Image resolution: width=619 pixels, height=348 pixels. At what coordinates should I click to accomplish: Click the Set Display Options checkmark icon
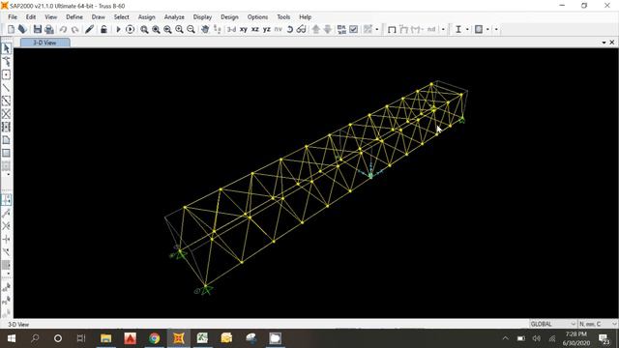coord(354,29)
